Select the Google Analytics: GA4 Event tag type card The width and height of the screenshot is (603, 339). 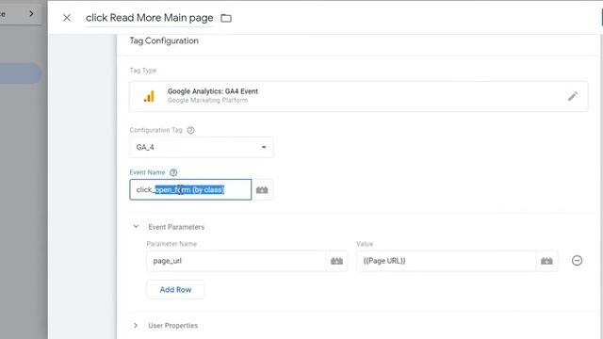pos(358,96)
